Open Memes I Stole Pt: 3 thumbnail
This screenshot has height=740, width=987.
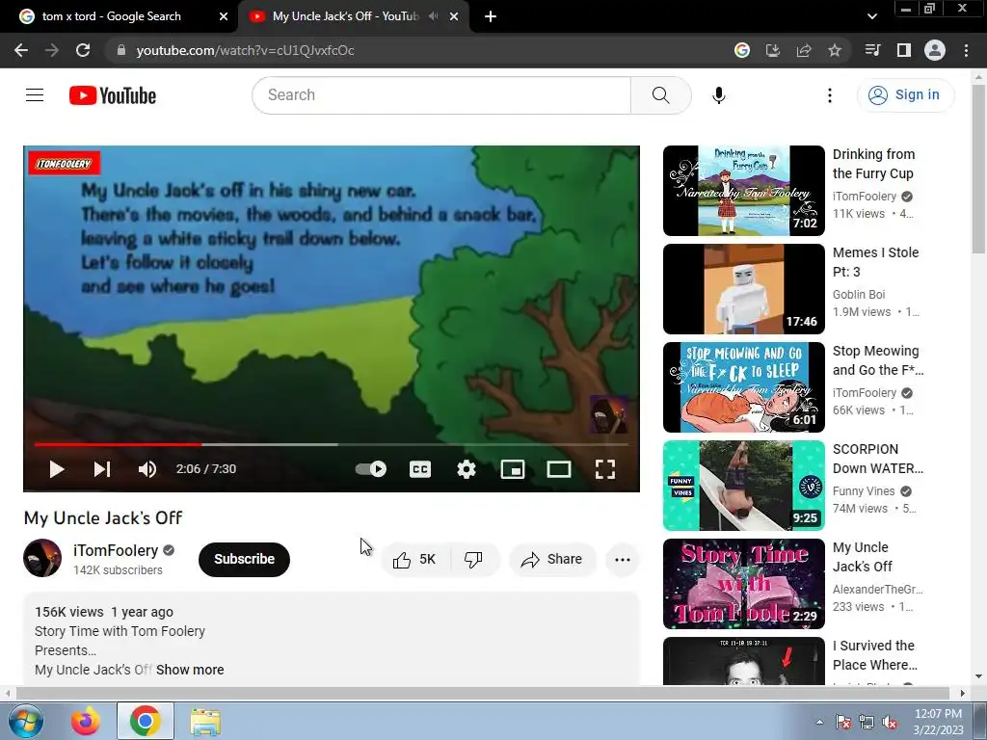743,289
